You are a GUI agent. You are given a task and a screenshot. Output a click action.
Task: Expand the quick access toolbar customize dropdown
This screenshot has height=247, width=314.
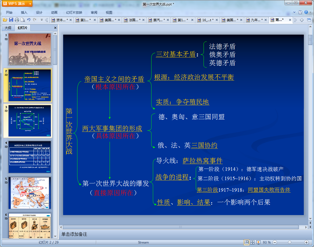(x=42, y=20)
